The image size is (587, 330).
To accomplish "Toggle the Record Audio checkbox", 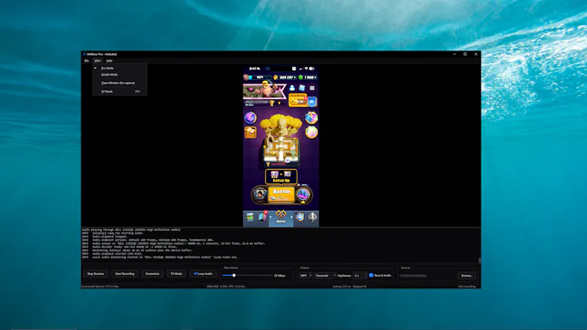I will [x=371, y=276].
